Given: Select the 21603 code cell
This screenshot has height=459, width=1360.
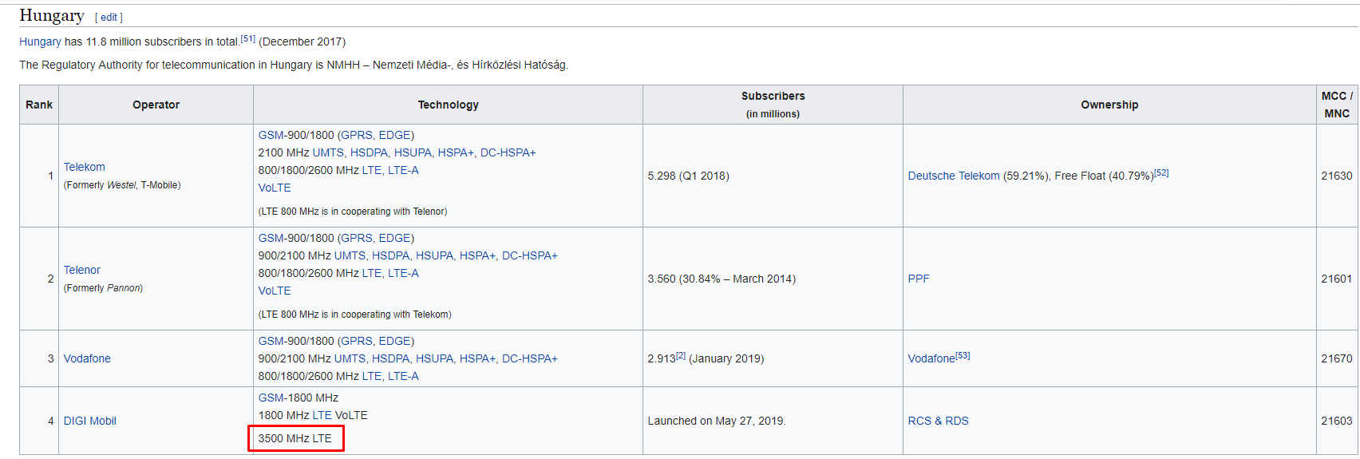Looking at the screenshot, I should [x=1337, y=421].
